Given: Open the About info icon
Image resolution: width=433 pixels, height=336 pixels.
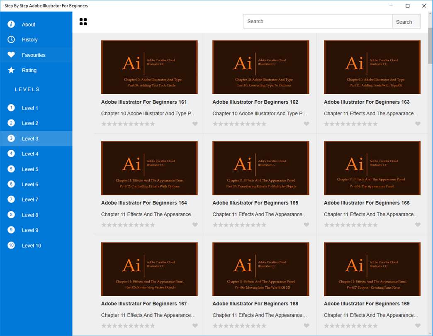Looking at the screenshot, I should tap(11, 24).
